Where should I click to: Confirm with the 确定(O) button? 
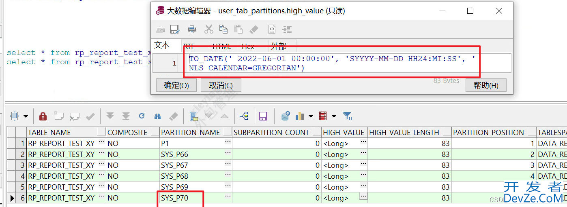click(176, 85)
